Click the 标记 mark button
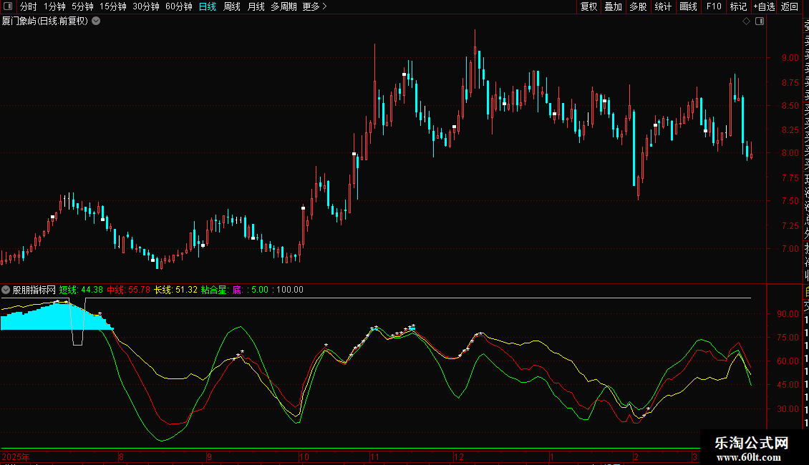Screen dimensions: 809x465 coord(738,6)
